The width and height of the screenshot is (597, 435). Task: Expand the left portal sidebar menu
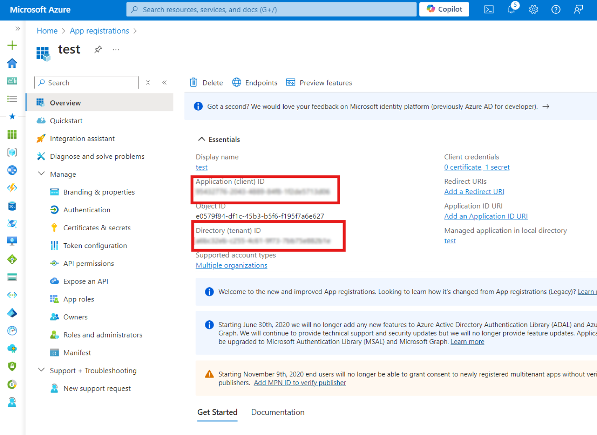pos(18,28)
